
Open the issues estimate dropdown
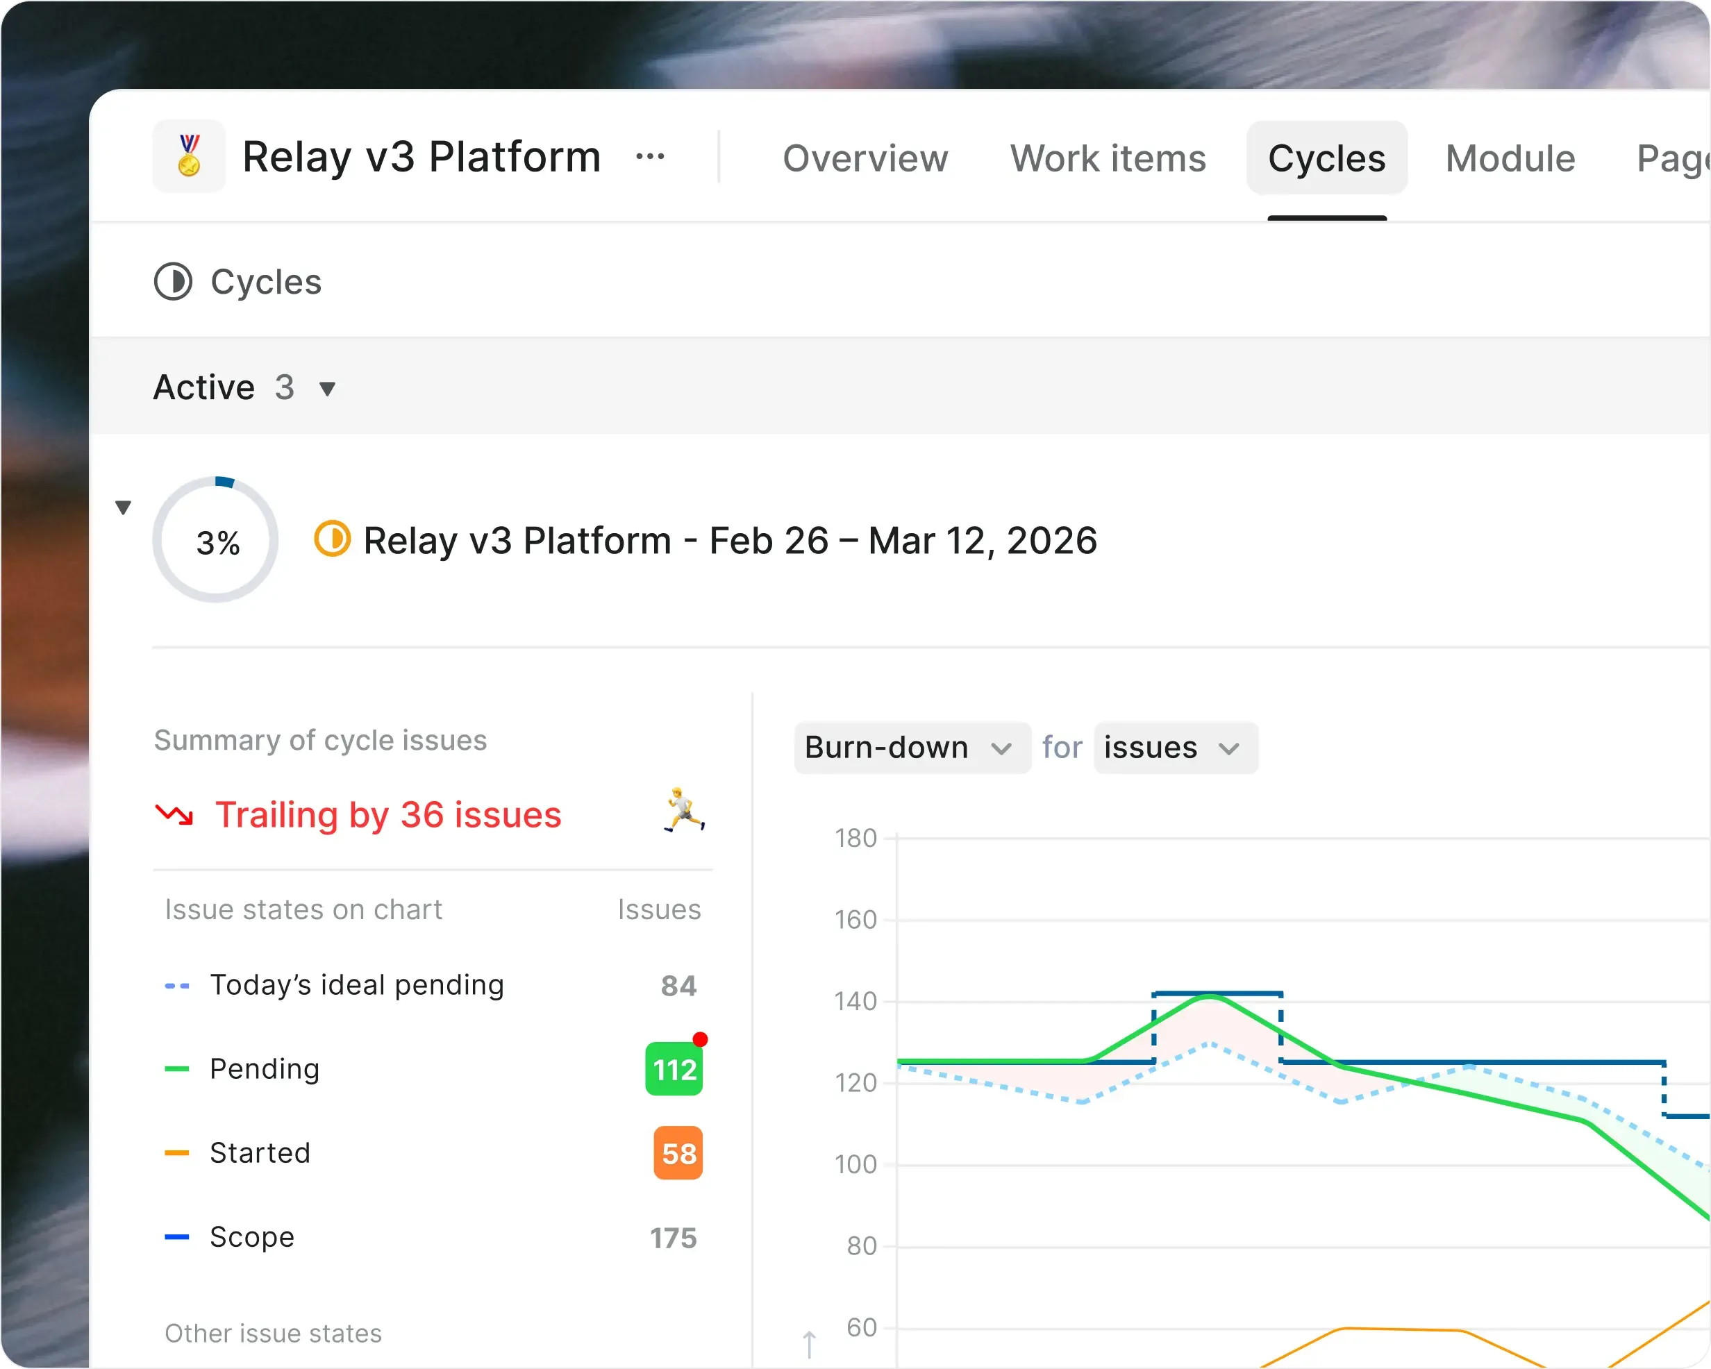pos(1176,748)
